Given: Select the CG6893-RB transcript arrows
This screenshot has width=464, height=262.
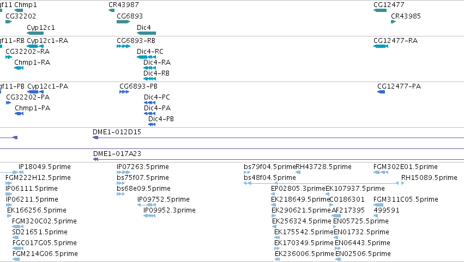Looking at the screenshot, I should [x=124, y=46].
